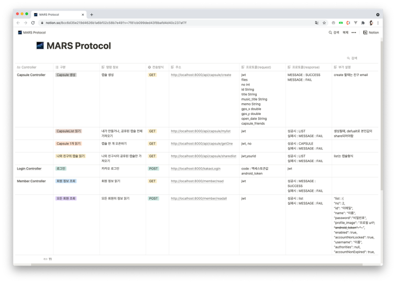This screenshot has width=396, height=283.
Task: Click the green extension icon
Action: (x=341, y=23)
